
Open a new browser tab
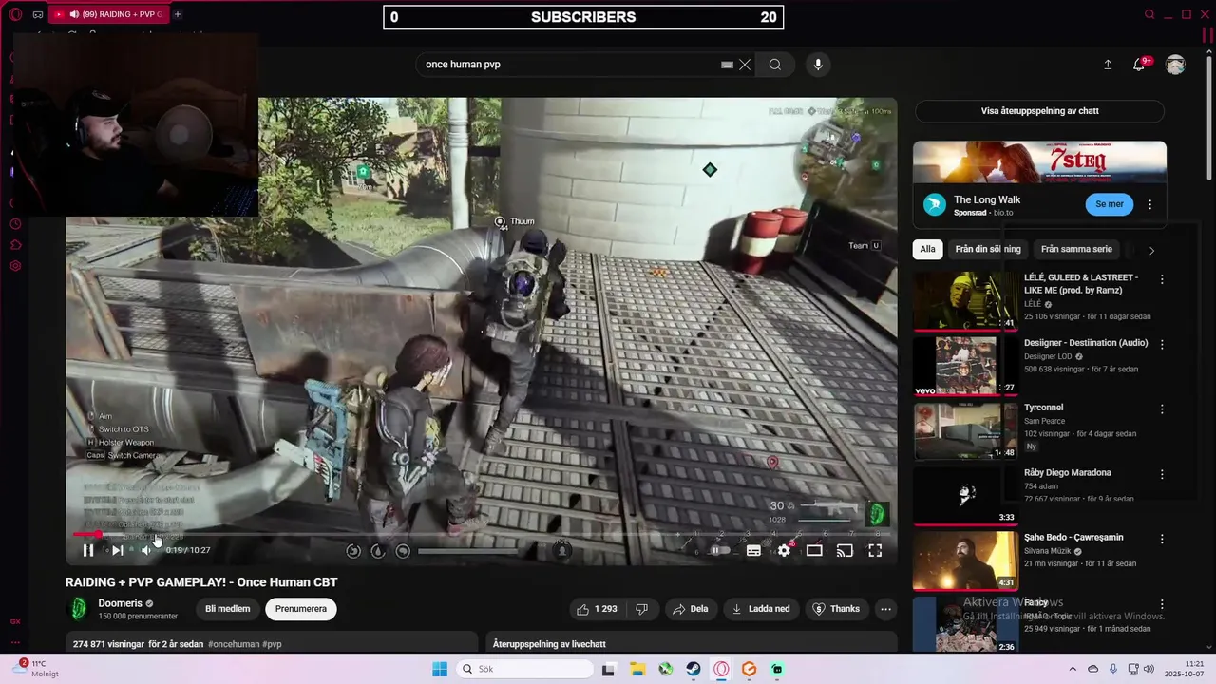click(177, 14)
